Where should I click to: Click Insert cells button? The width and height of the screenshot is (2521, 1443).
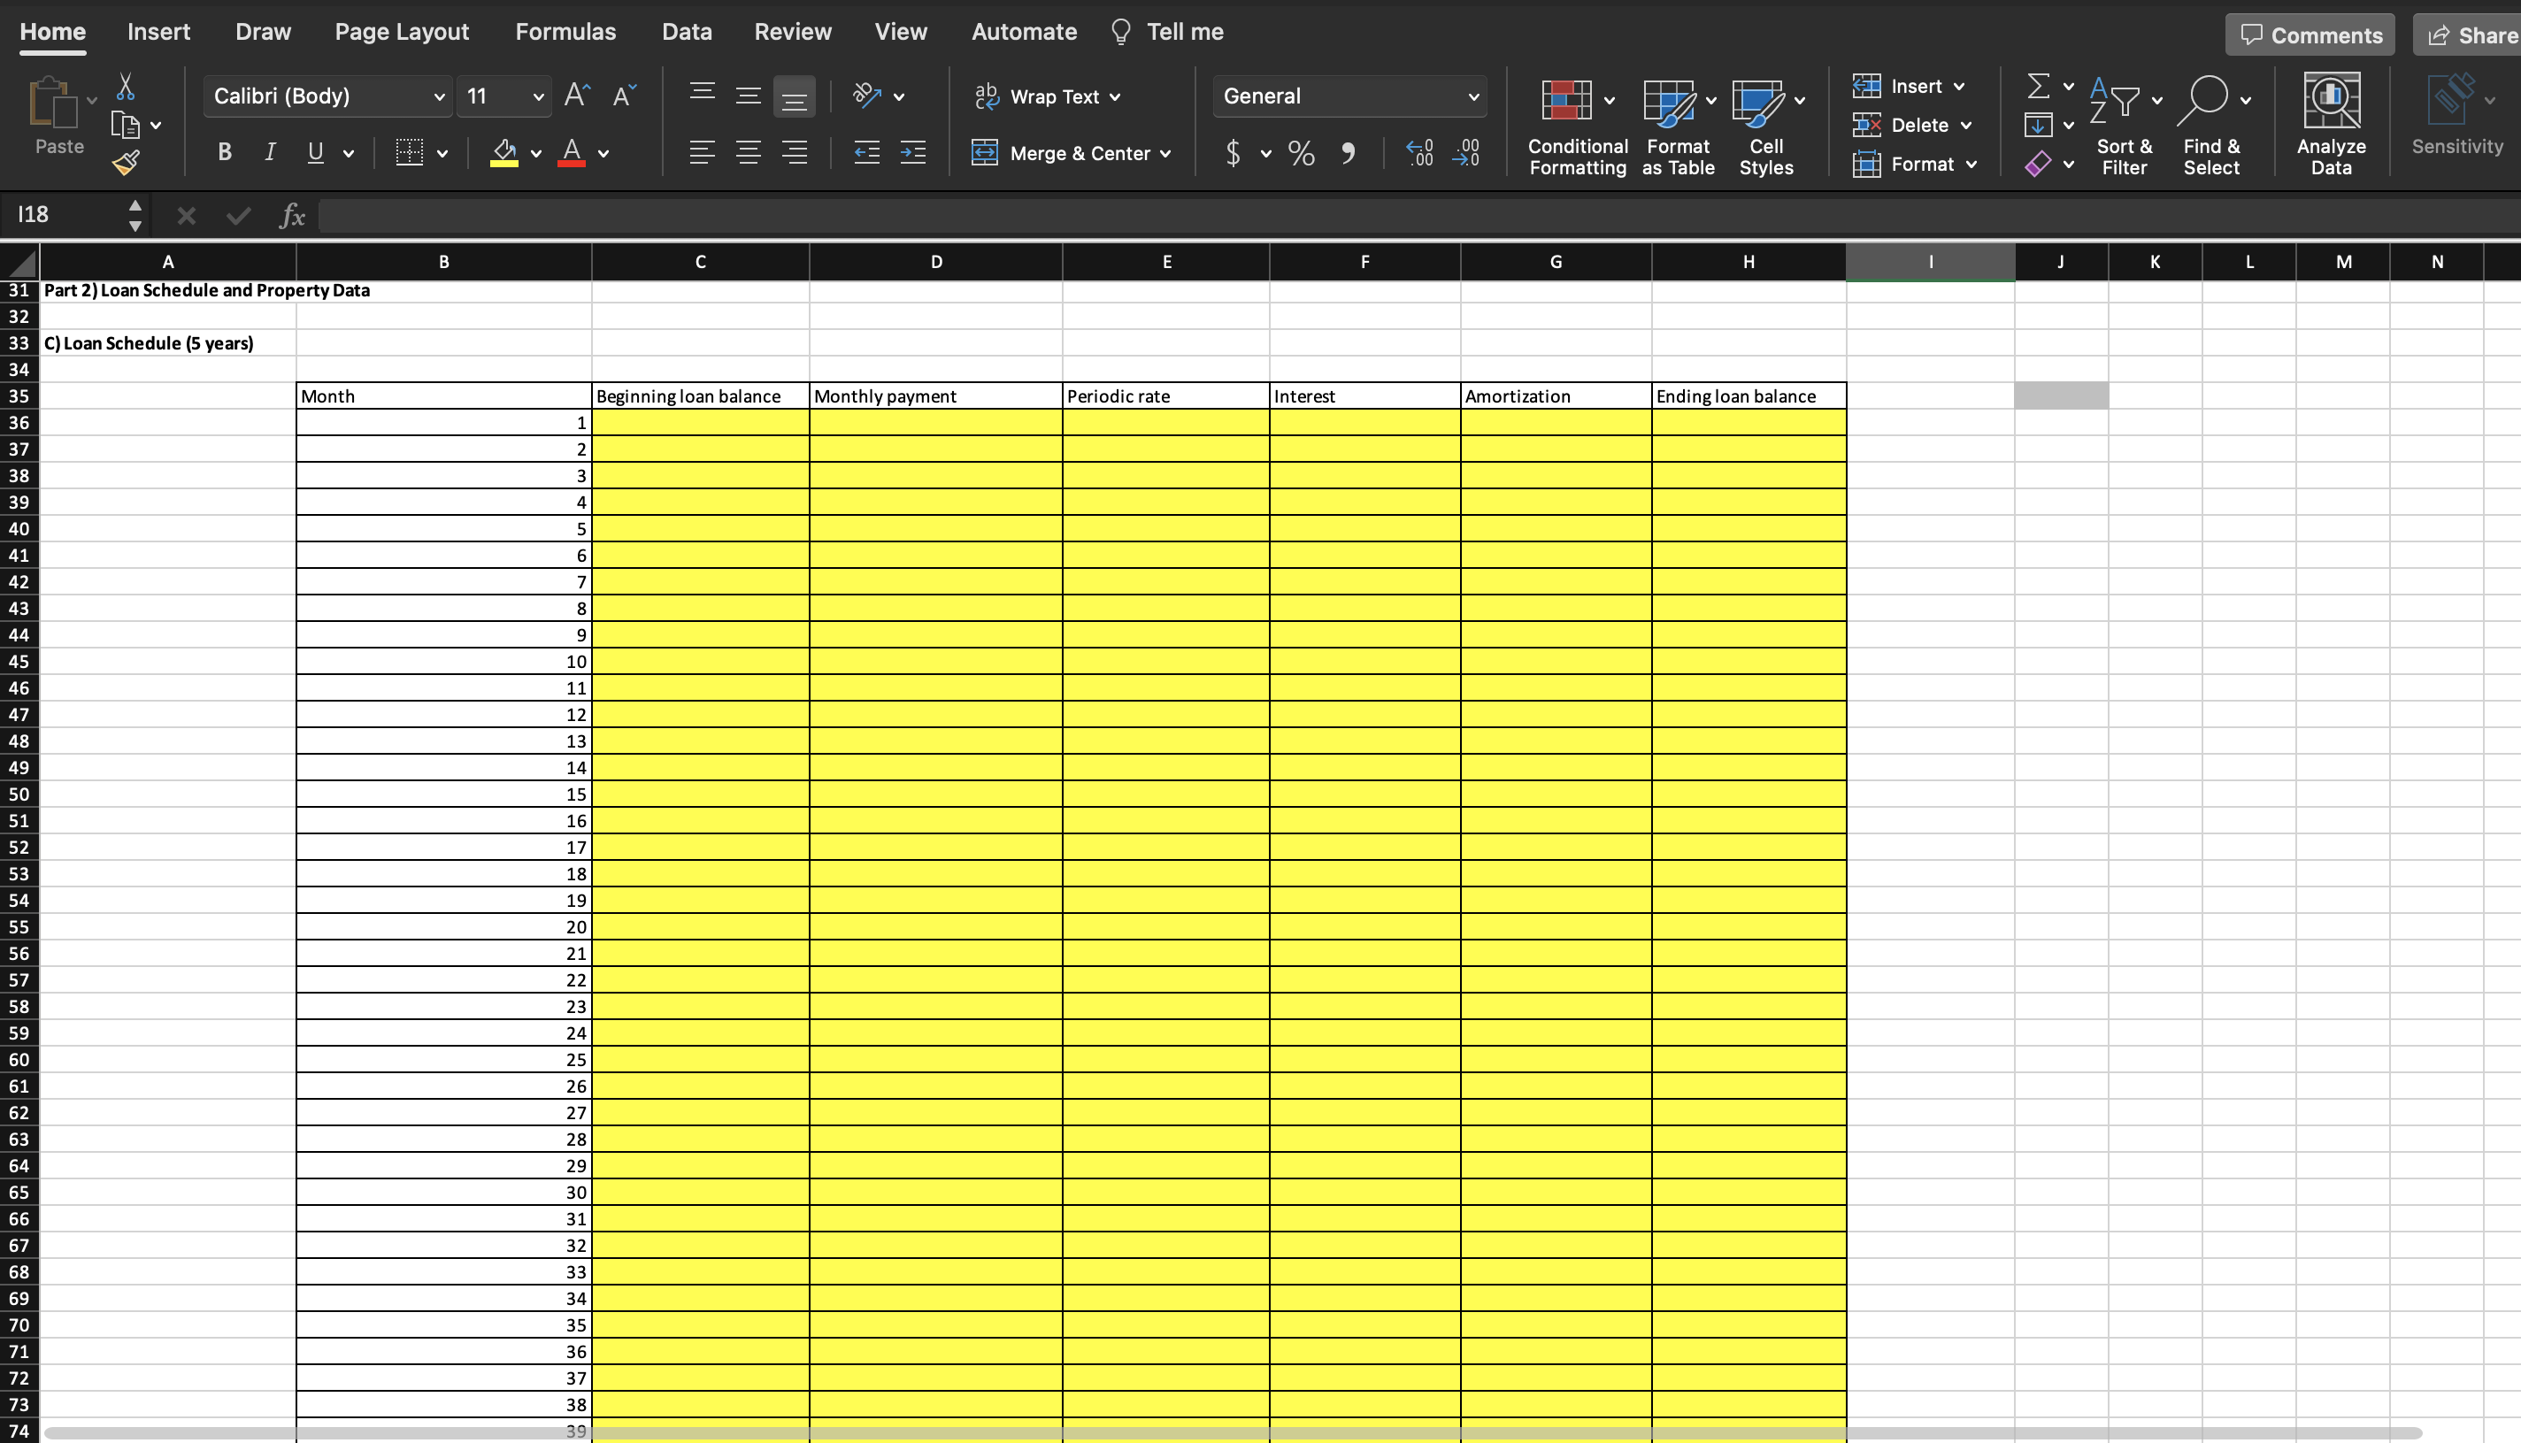pyautogui.click(x=1908, y=86)
